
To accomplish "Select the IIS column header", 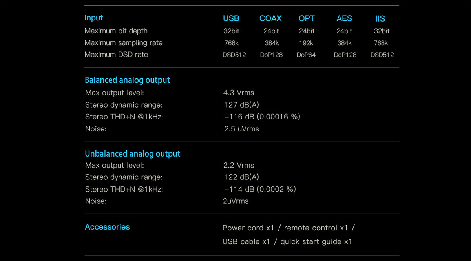I will point(380,18).
